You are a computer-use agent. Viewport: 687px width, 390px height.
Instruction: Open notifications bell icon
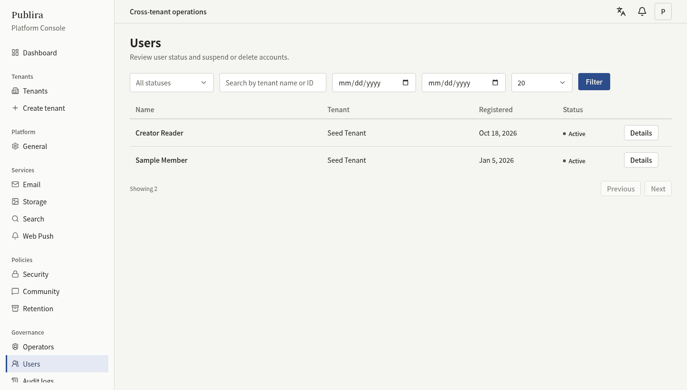point(642,11)
